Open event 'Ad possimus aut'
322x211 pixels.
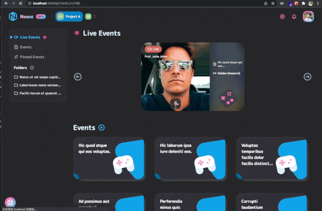[109, 202]
